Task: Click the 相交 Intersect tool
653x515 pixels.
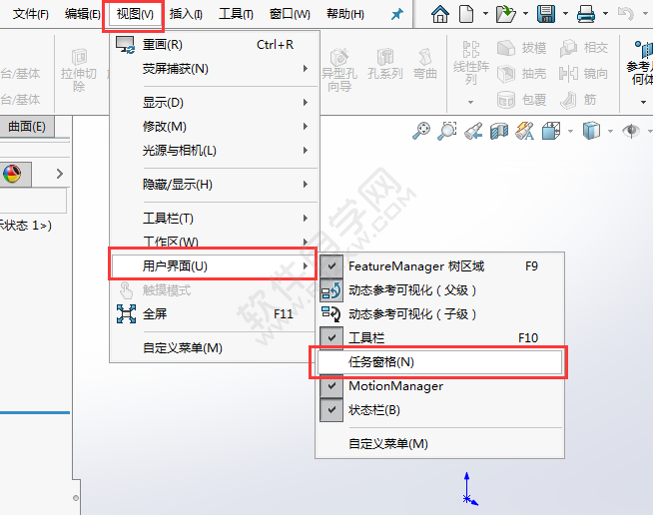Action: (584, 48)
